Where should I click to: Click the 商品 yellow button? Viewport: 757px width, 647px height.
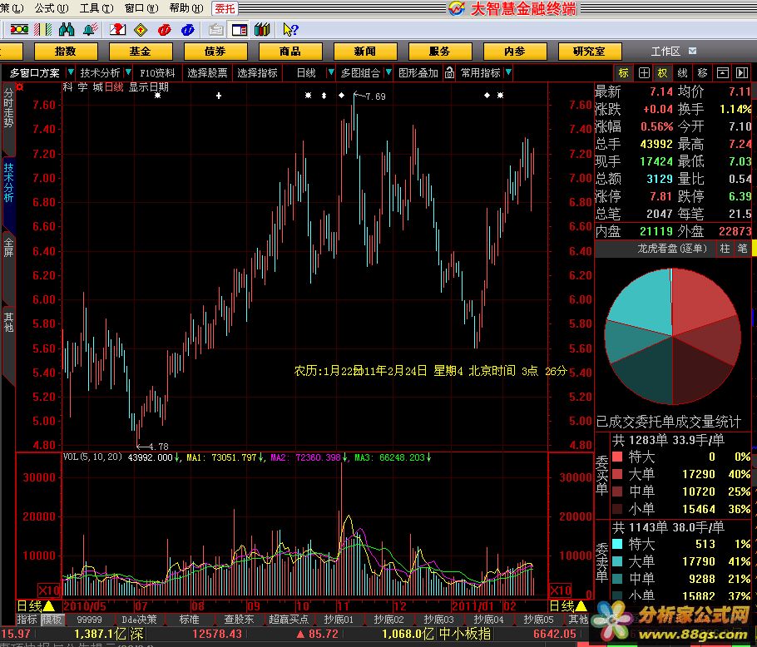(x=290, y=51)
